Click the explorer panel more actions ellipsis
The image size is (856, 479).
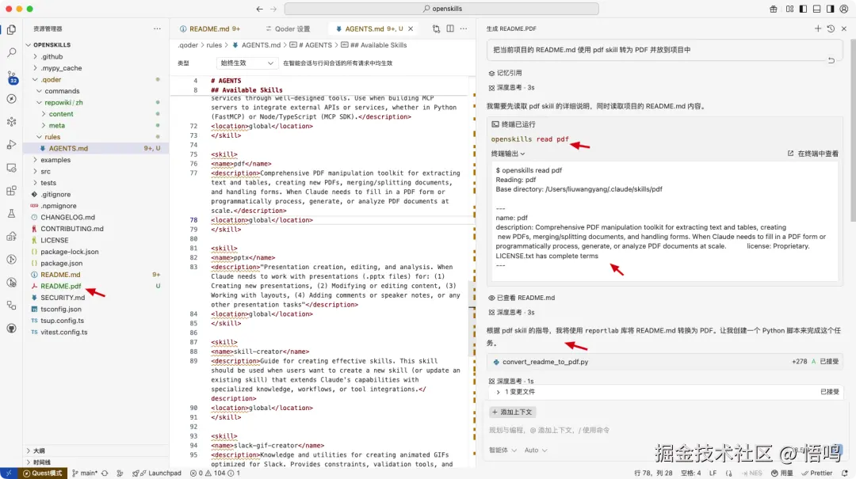coord(157,29)
